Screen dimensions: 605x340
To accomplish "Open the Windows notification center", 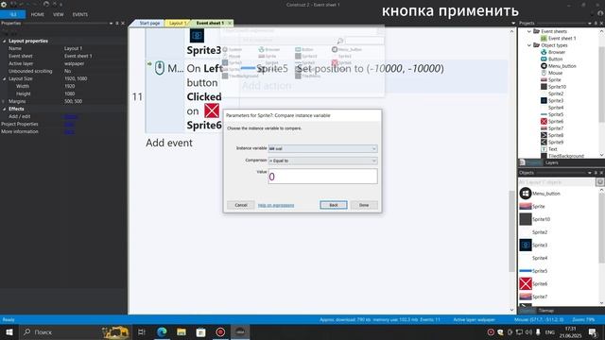I will [x=593, y=332].
